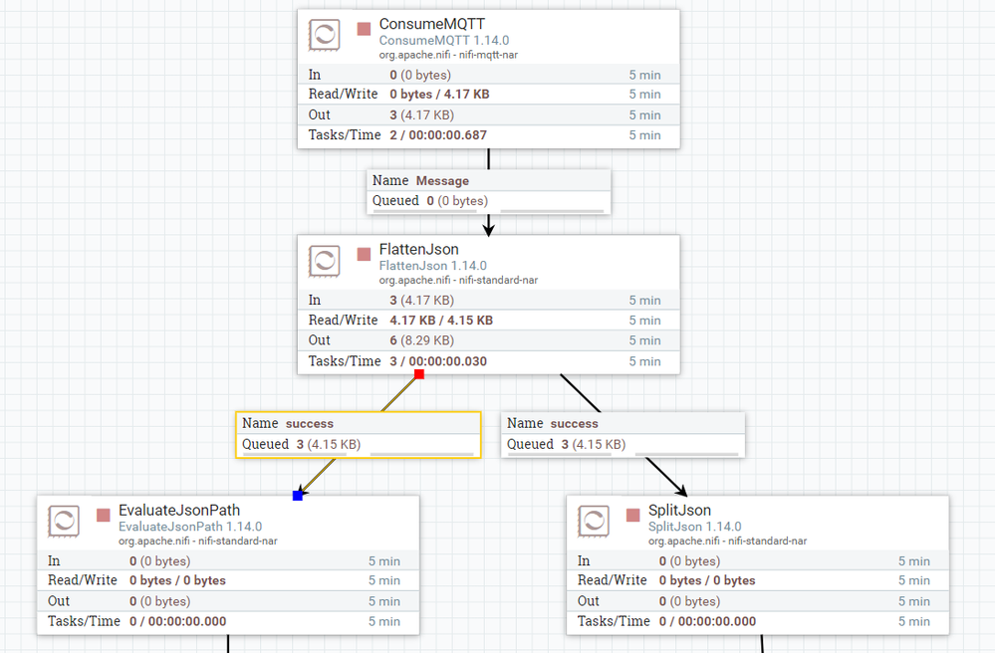Viewport: 995px width, 653px height.
Task: Click the FlattenJson stopped status indicator
Action: pyautogui.click(x=364, y=254)
